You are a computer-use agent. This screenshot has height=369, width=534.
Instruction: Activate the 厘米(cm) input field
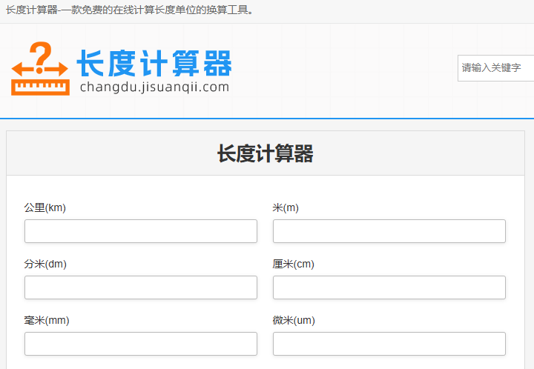click(389, 287)
